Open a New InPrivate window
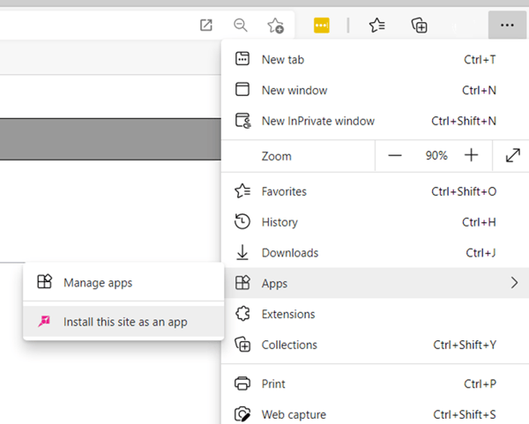This screenshot has width=529, height=424. (317, 121)
